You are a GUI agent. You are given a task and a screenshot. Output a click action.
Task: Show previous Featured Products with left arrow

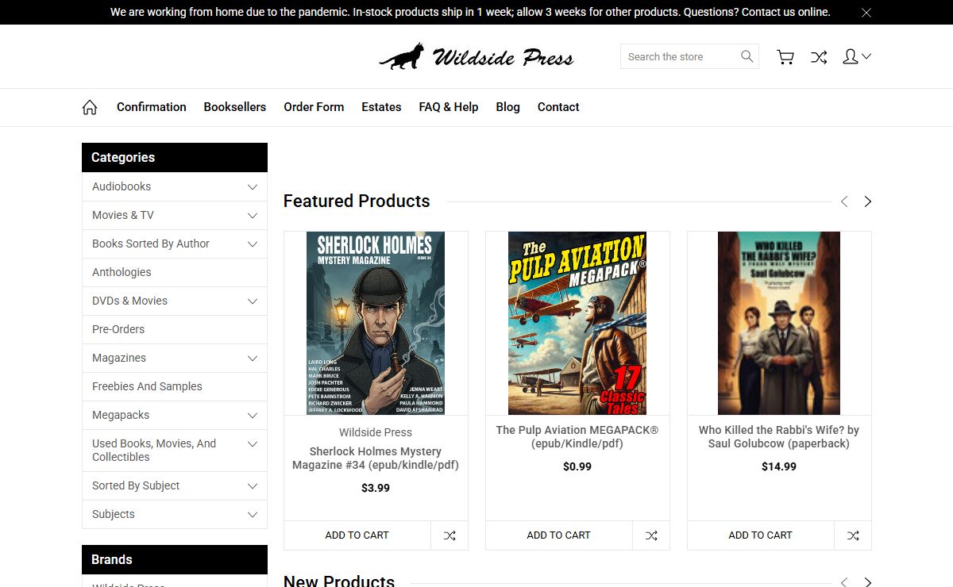click(844, 201)
